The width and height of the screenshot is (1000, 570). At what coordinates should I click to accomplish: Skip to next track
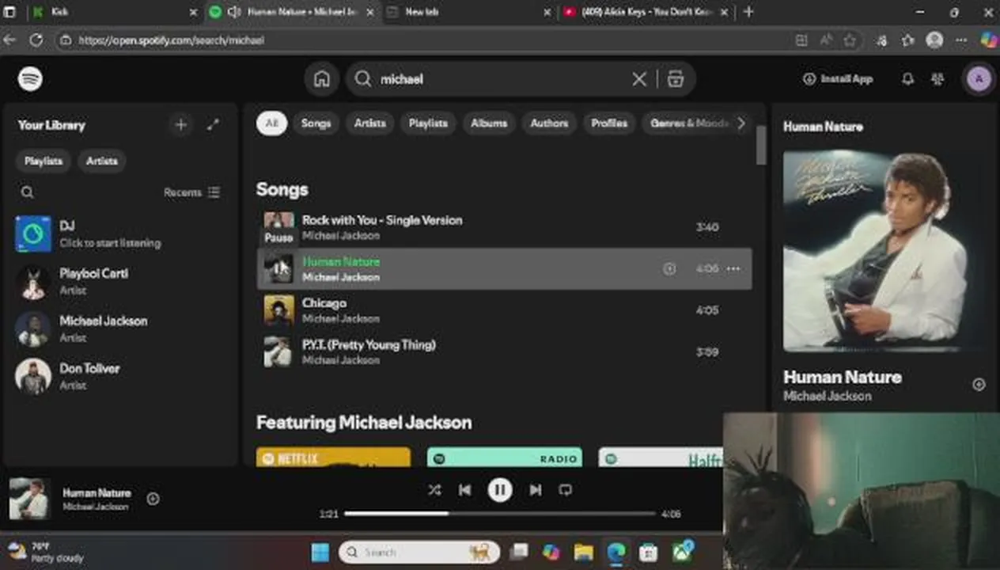[x=535, y=490]
